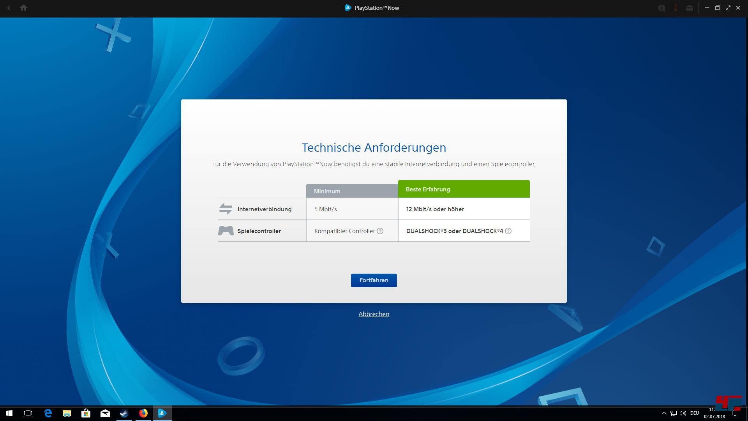Click the connection arrows icon beside Internetverbindung
The width and height of the screenshot is (748, 421).
pyautogui.click(x=226, y=209)
